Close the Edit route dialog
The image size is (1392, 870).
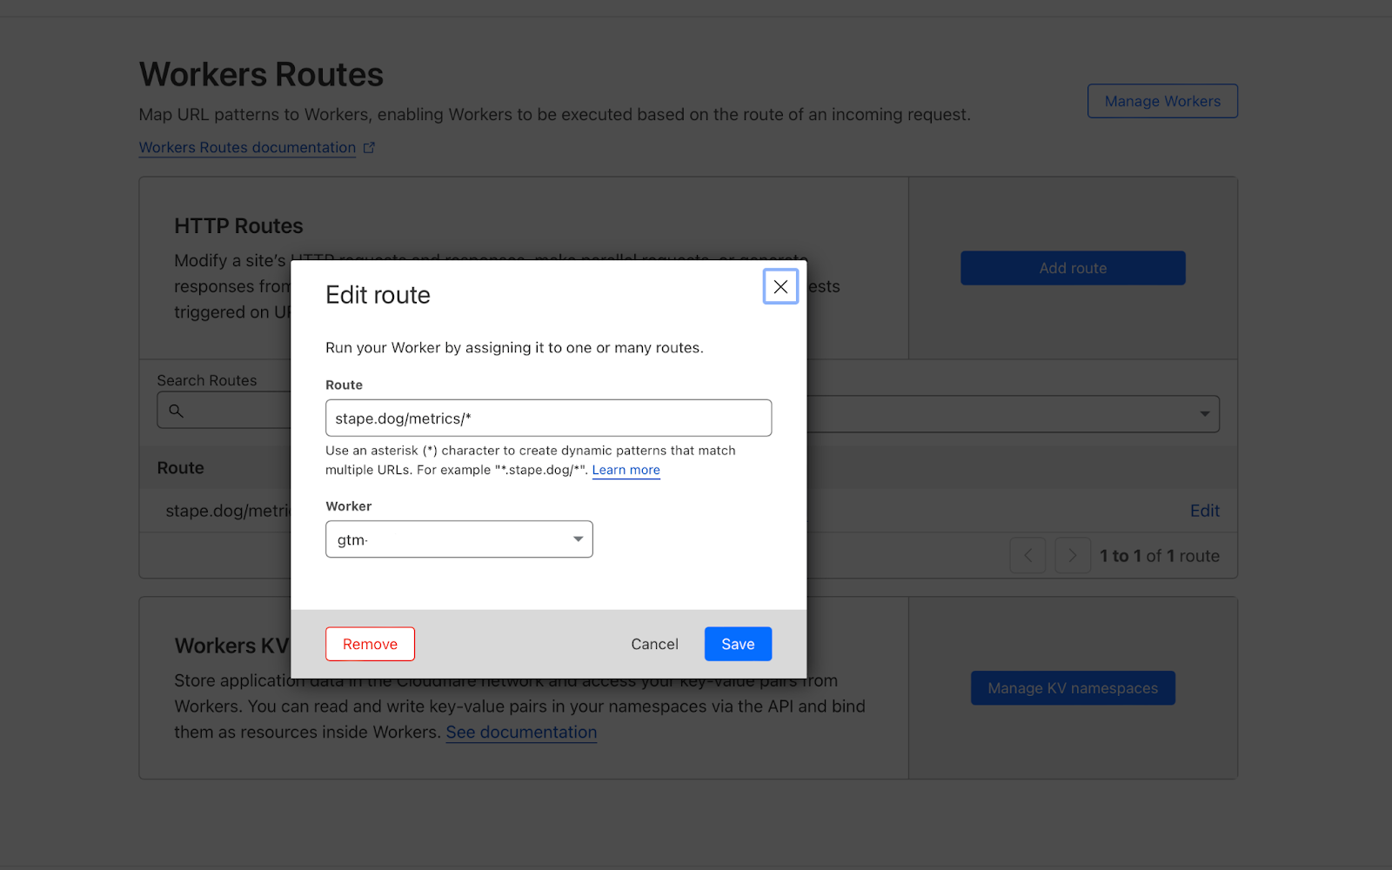click(x=780, y=286)
